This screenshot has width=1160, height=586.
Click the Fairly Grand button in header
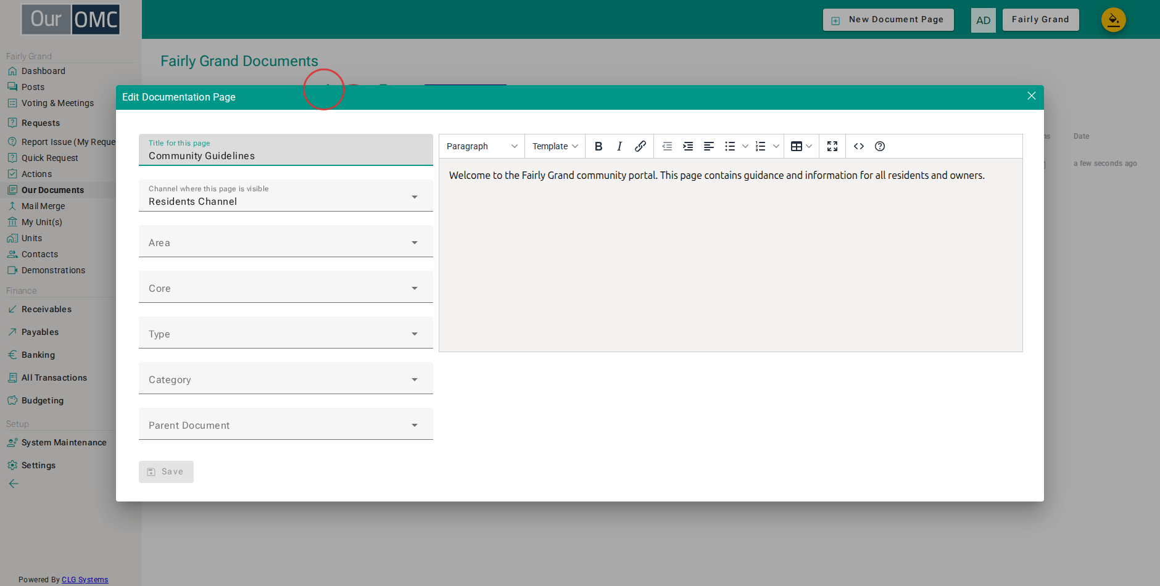click(1040, 20)
